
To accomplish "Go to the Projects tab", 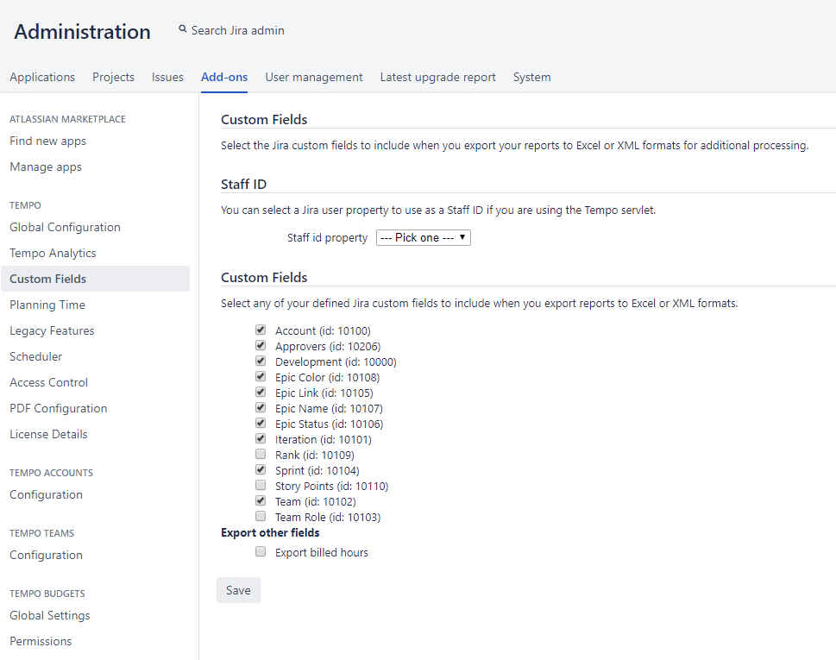I will click(x=113, y=77).
